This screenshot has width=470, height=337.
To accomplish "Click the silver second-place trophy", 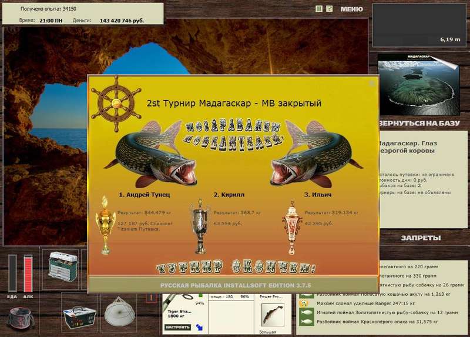I will 200,226.
